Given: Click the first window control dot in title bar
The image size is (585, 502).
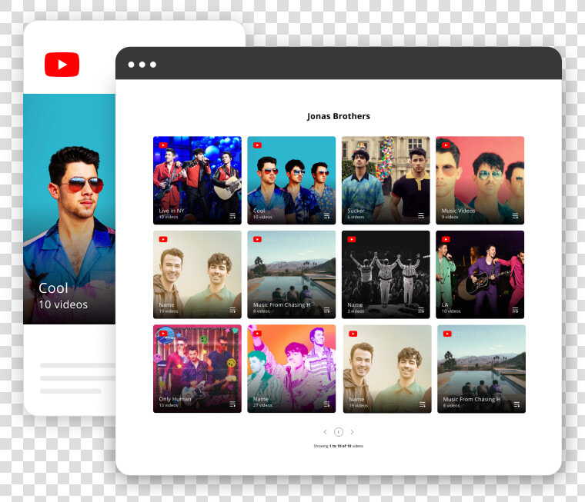Looking at the screenshot, I should pos(132,65).
